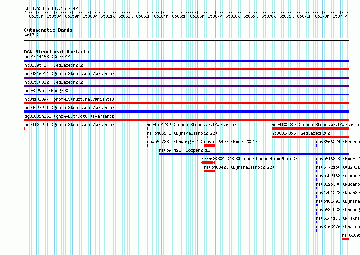Click the 65872k ruler tick label
The height and width of the screenshot is (255, 360).
click(304, 16)
